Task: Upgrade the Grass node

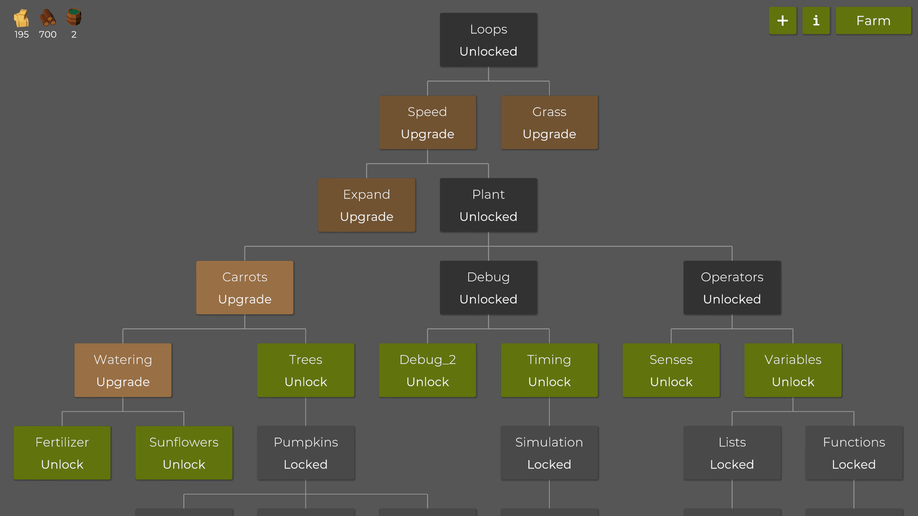Action: click(549, 122)
